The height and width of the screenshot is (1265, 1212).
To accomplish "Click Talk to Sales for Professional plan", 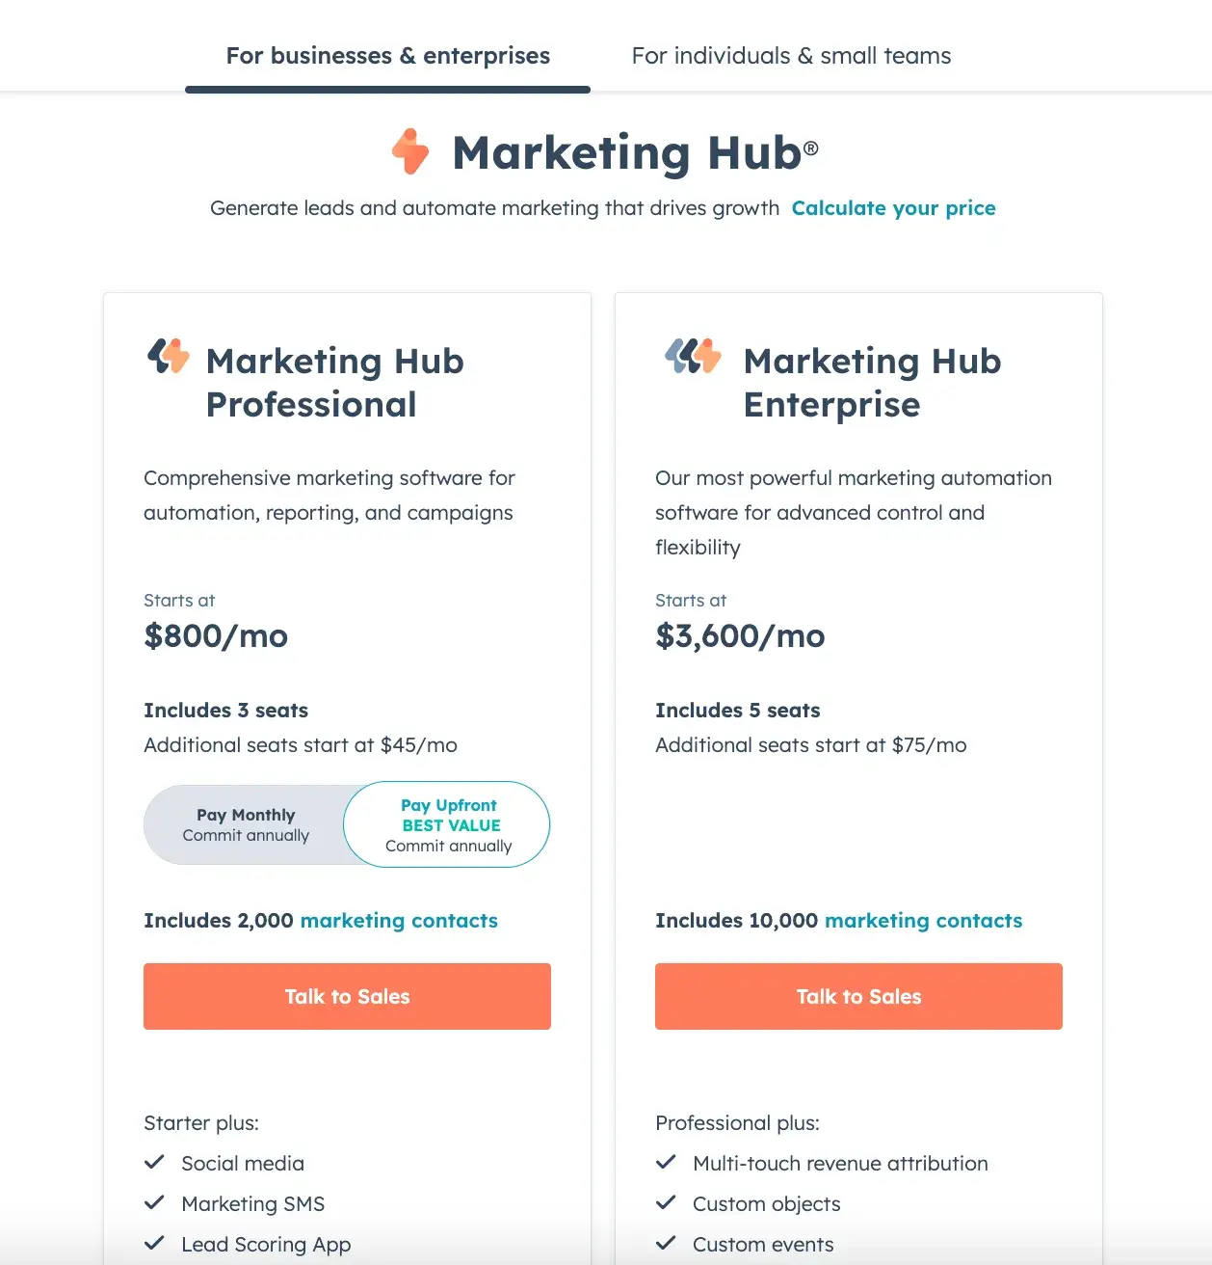I will tap(347, 996).
